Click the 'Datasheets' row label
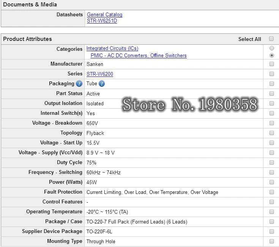Image resolution: width=279 pixels, height=247 pixels. [x=69, y=14]
